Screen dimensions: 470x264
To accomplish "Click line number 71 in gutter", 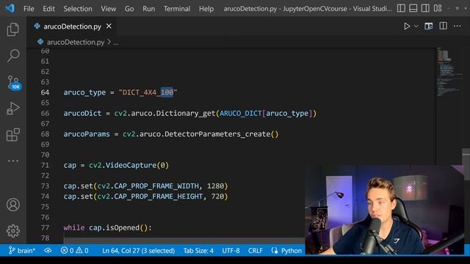I will click(45, 165).
